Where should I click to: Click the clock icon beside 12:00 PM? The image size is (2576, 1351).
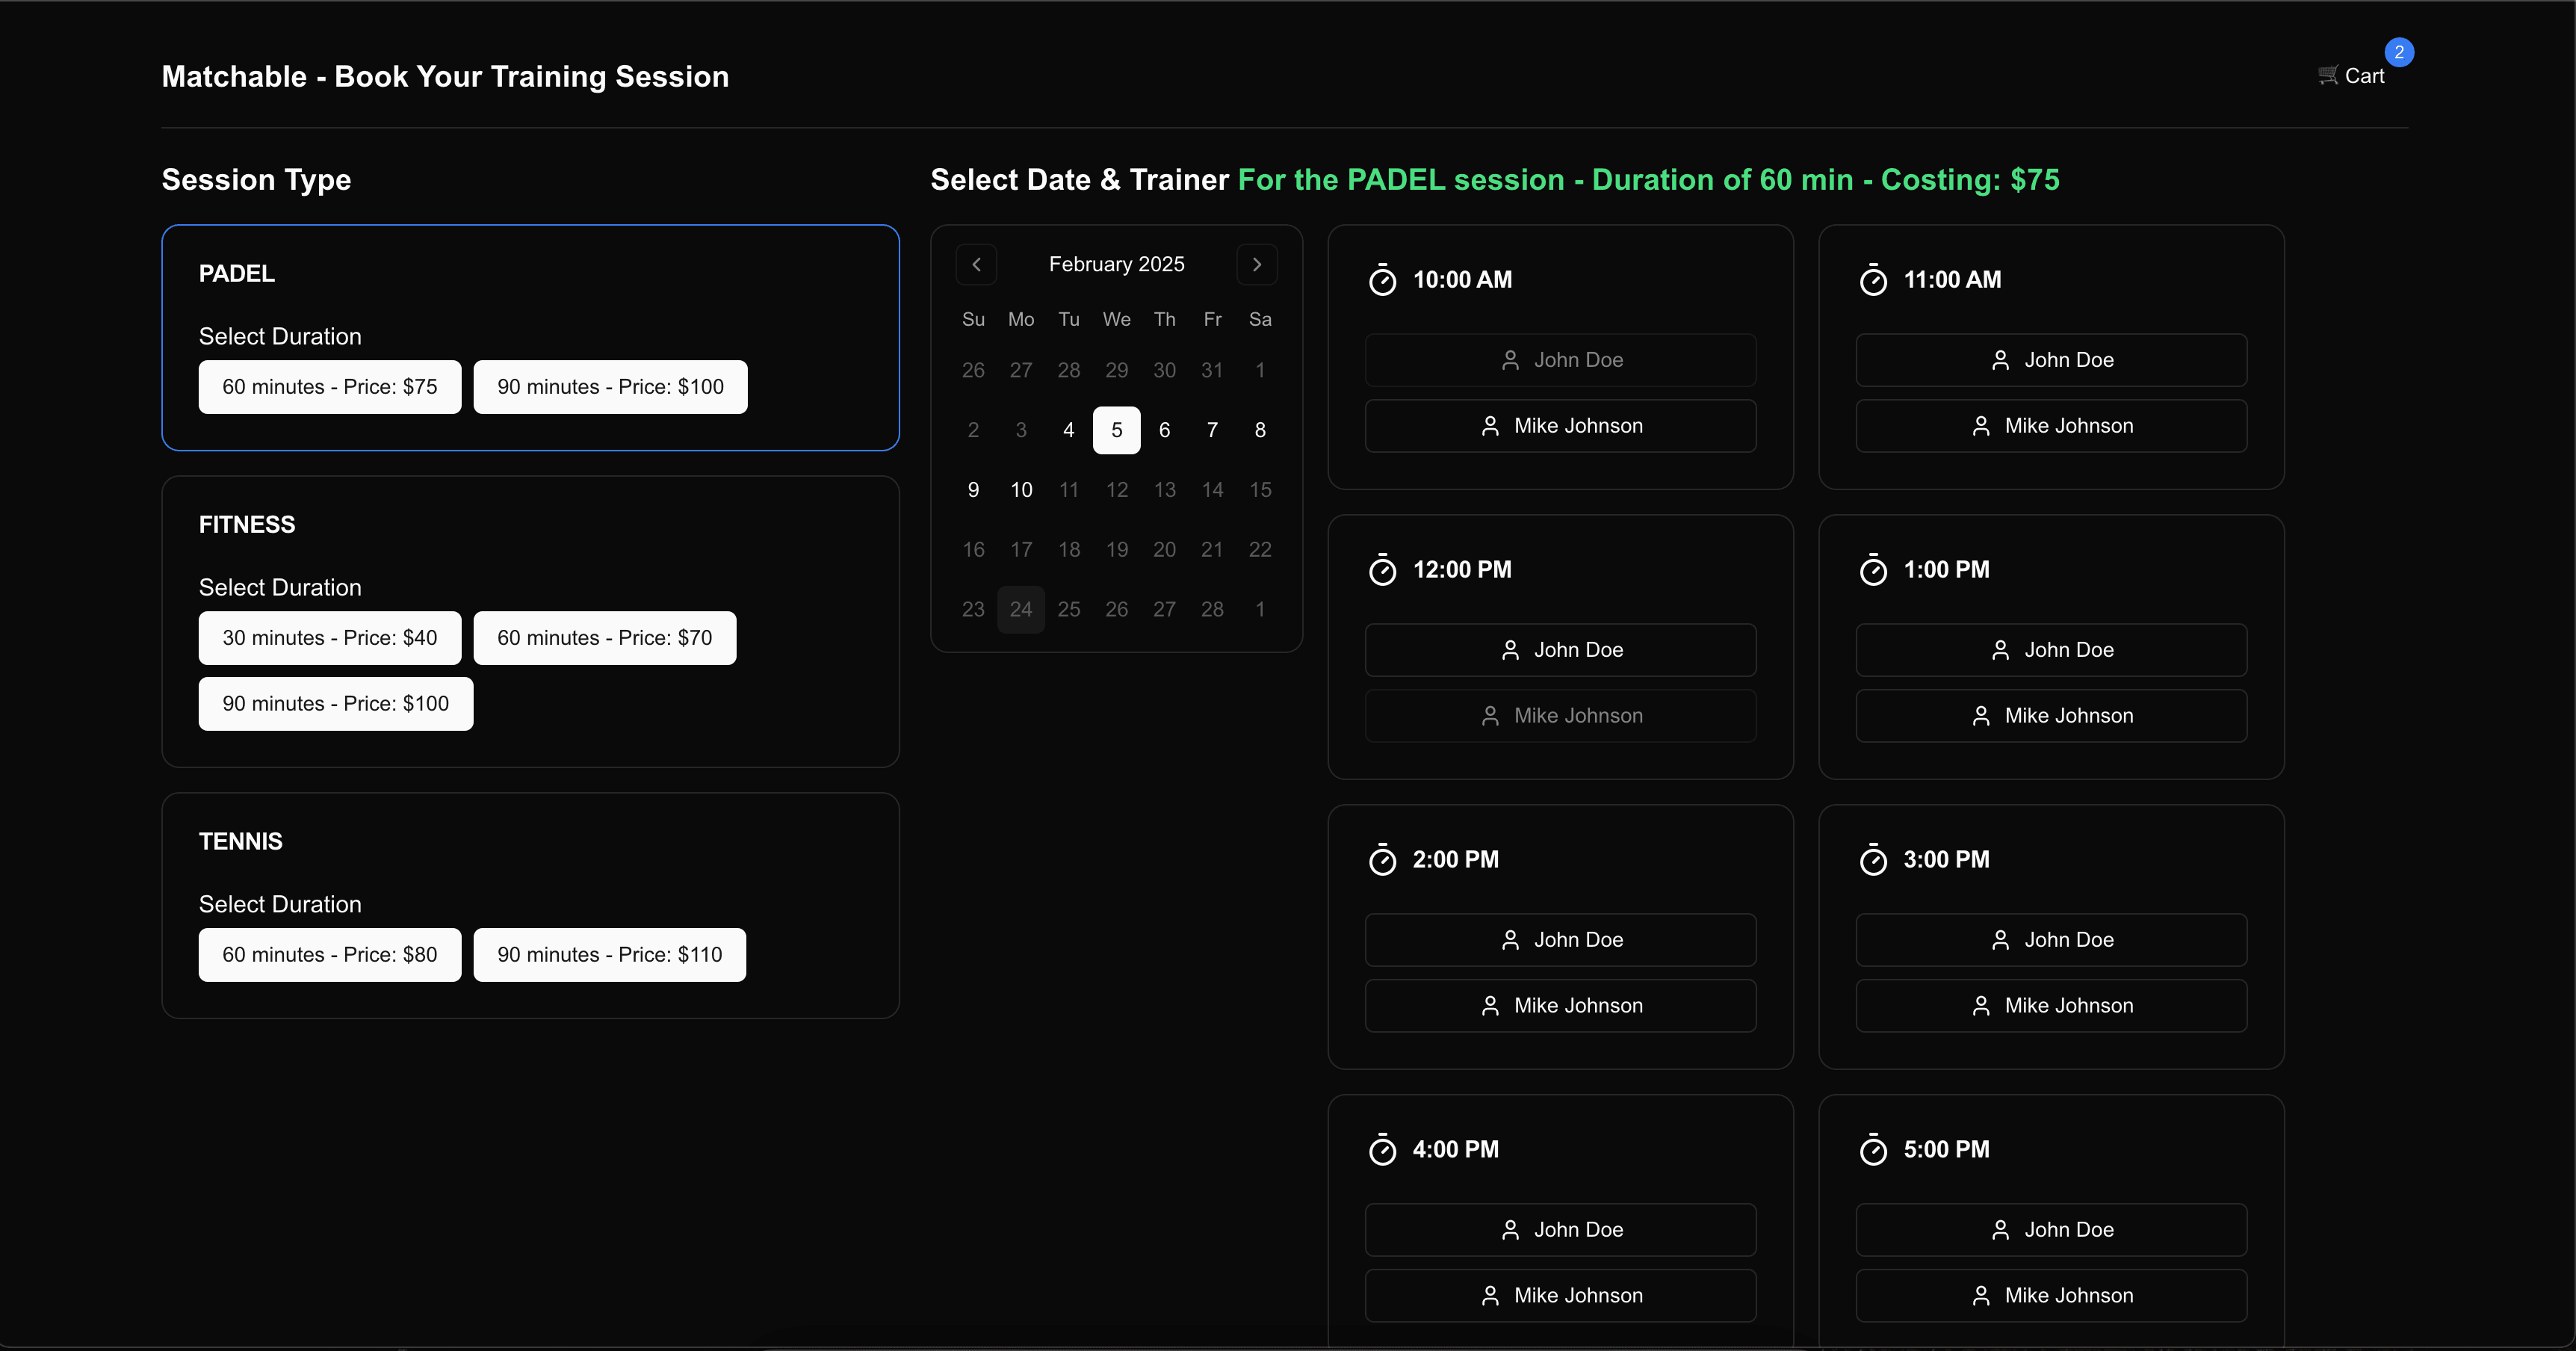[x=1383, y=570]
